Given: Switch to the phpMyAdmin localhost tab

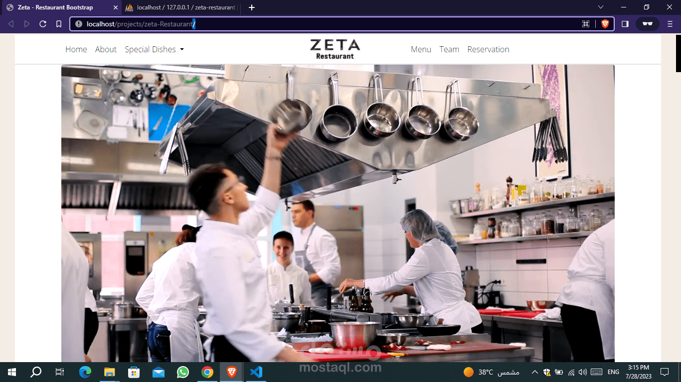Looking at the screenshot, I should click(x=179, y=7).
